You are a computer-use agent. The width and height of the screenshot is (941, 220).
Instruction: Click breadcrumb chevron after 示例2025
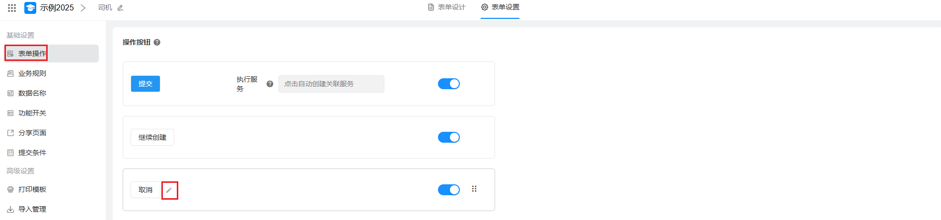[83, 8]
